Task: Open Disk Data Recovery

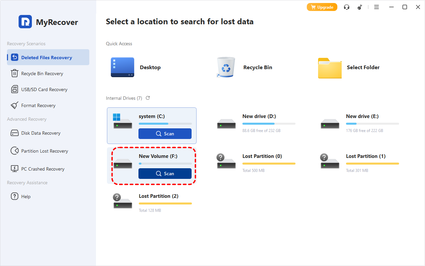Action: (x=48, y=133)
